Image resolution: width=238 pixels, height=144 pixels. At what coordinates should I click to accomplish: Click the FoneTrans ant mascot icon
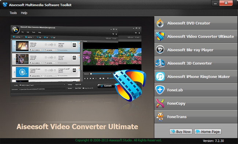coord(160,117)
